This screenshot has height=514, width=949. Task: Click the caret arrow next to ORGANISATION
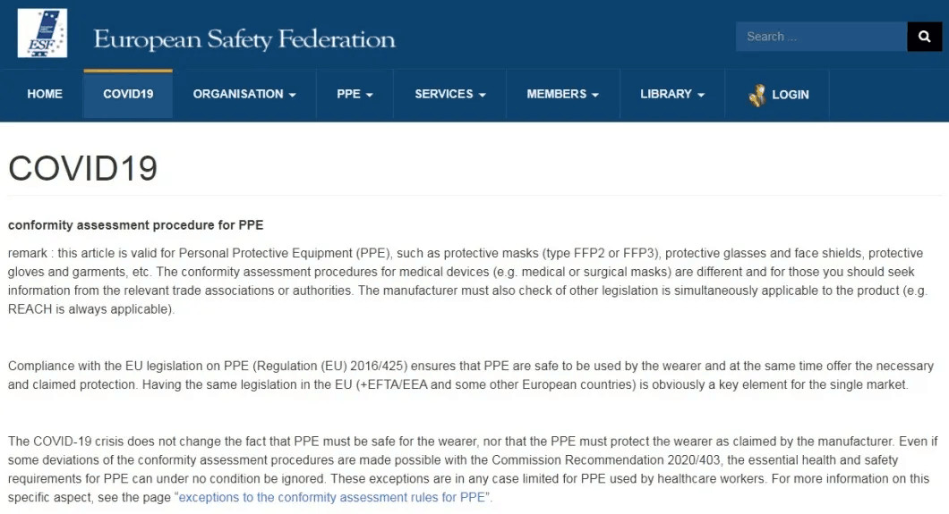[x=293, y=95]
